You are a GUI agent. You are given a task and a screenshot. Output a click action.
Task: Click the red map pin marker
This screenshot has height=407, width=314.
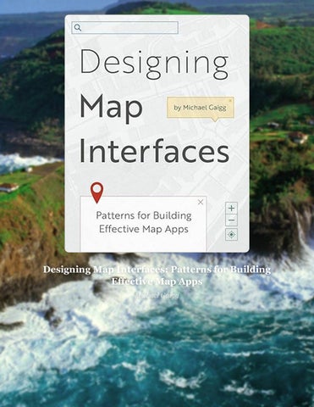(96, 192)
